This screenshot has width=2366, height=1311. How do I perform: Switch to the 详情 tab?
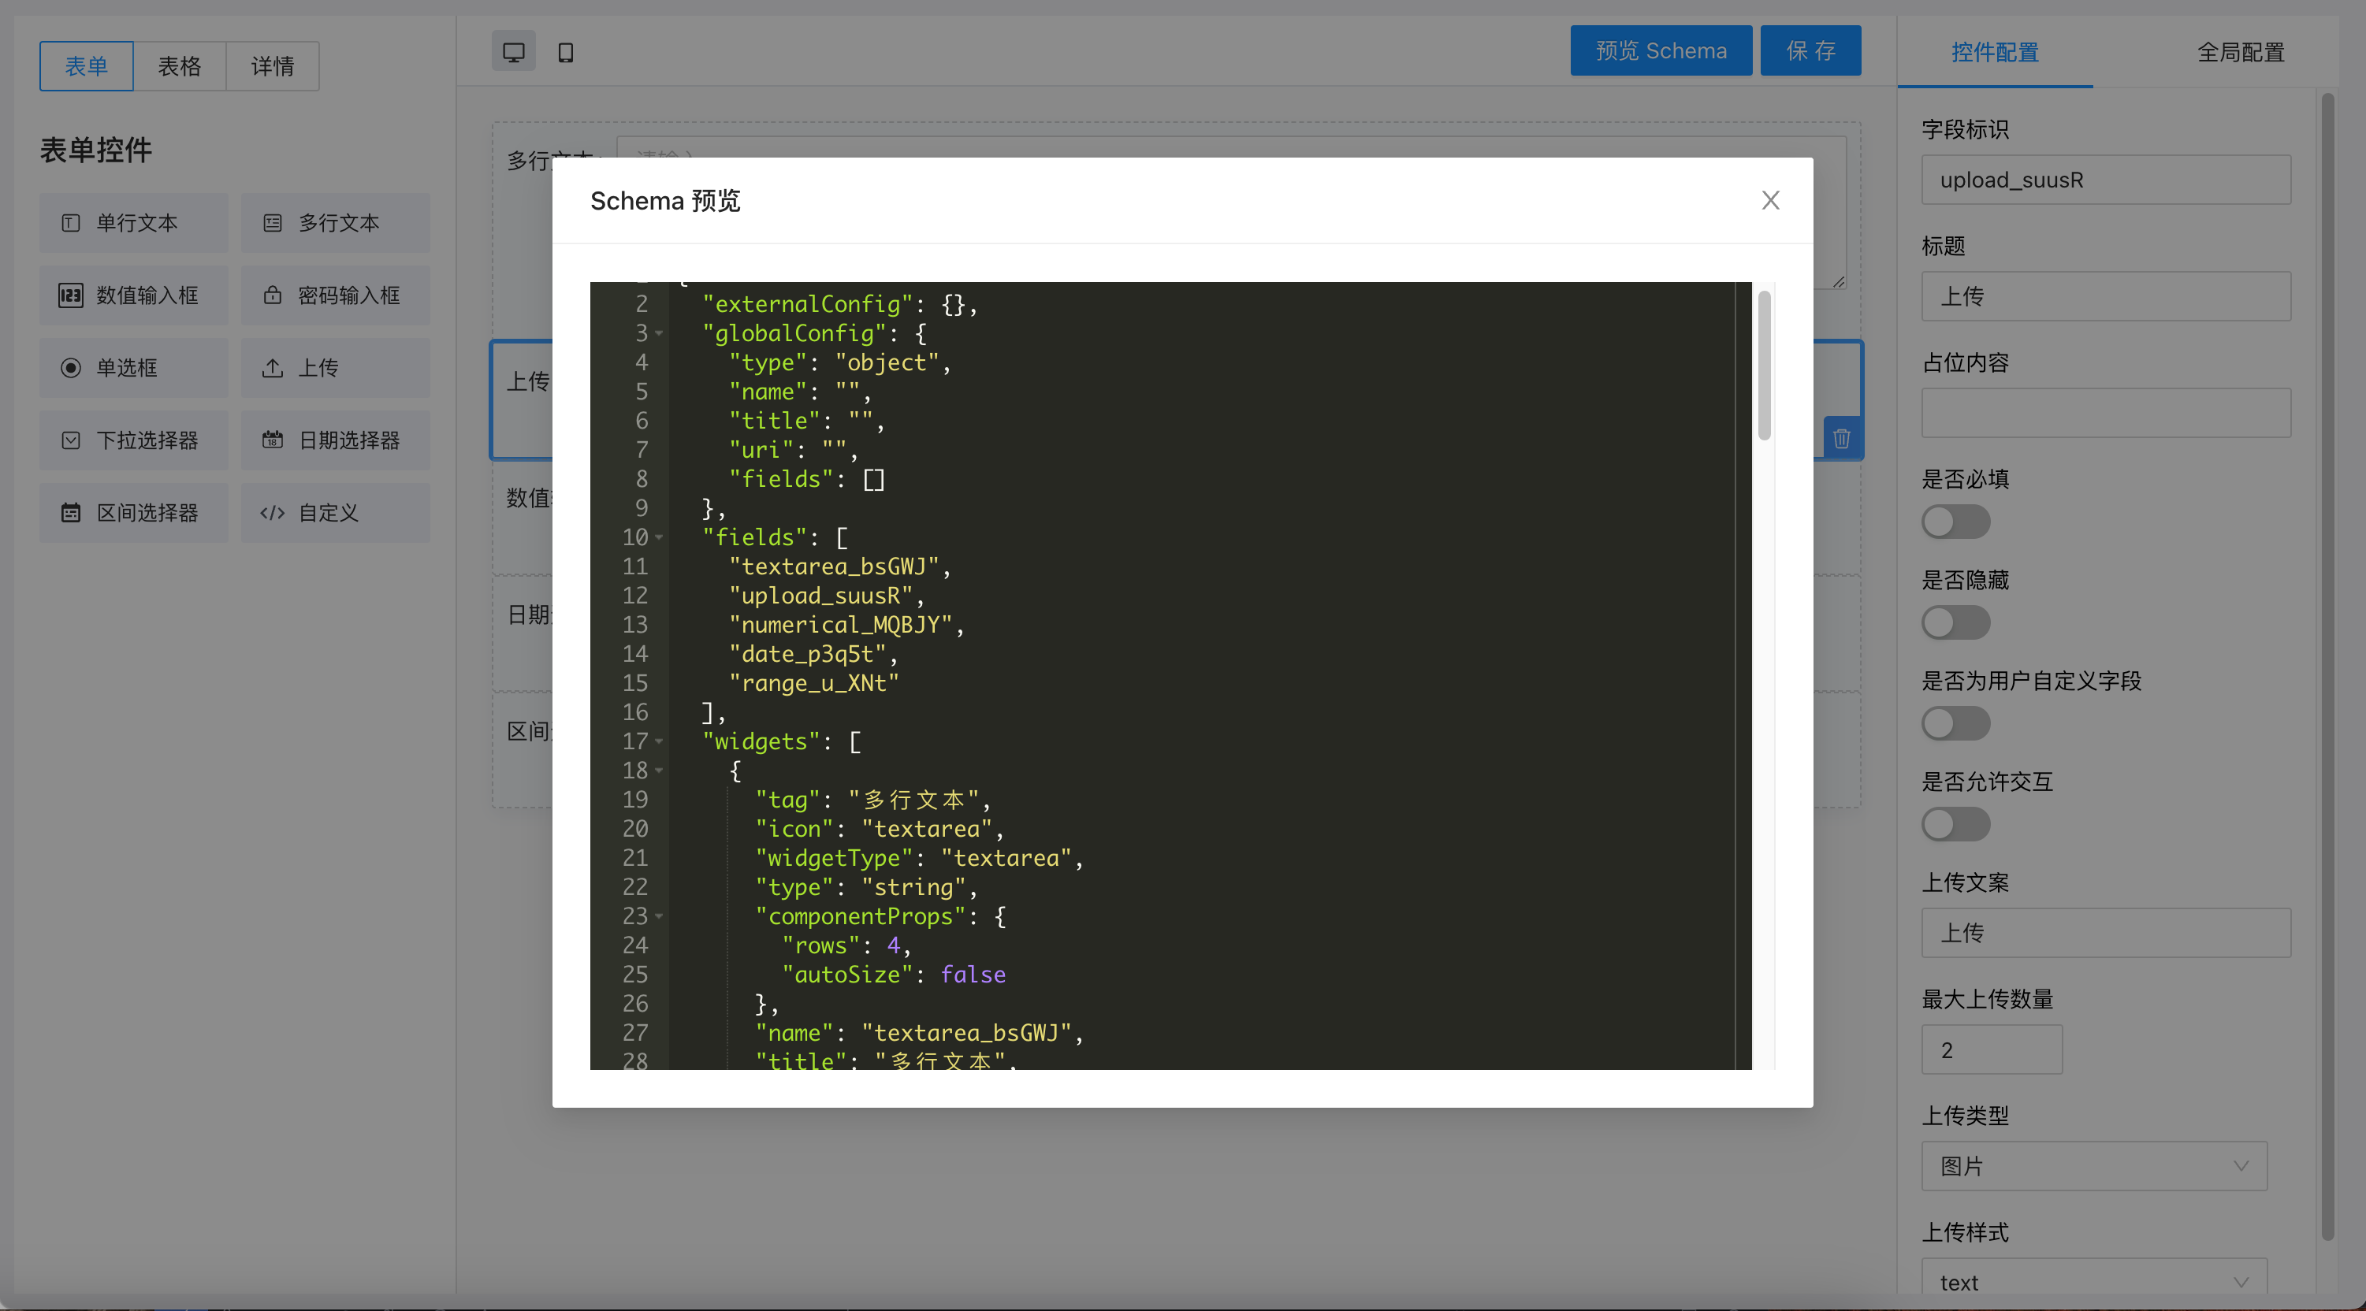point(273,66)
